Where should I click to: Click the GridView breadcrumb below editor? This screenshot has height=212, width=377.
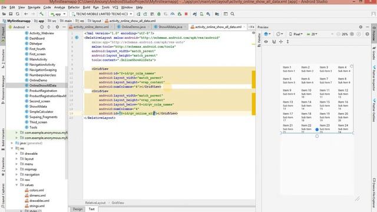(x=118, y=203)
